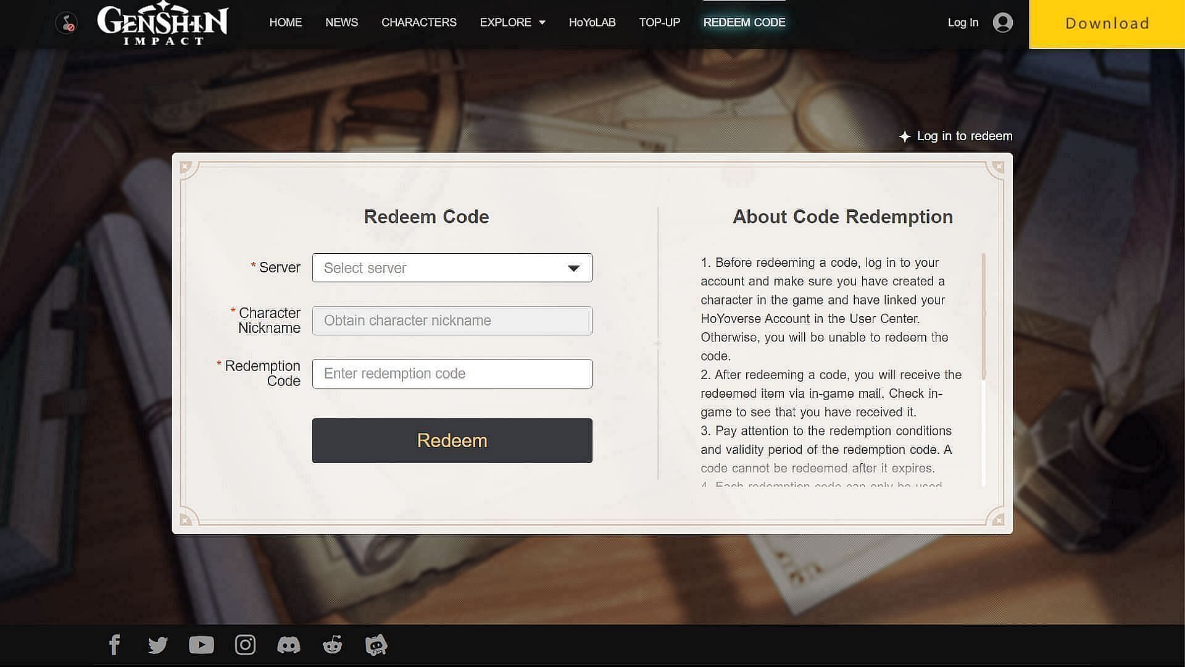Click the Facebook social media icon
The width and height of the screenshot is (1185, 667).
114,645
